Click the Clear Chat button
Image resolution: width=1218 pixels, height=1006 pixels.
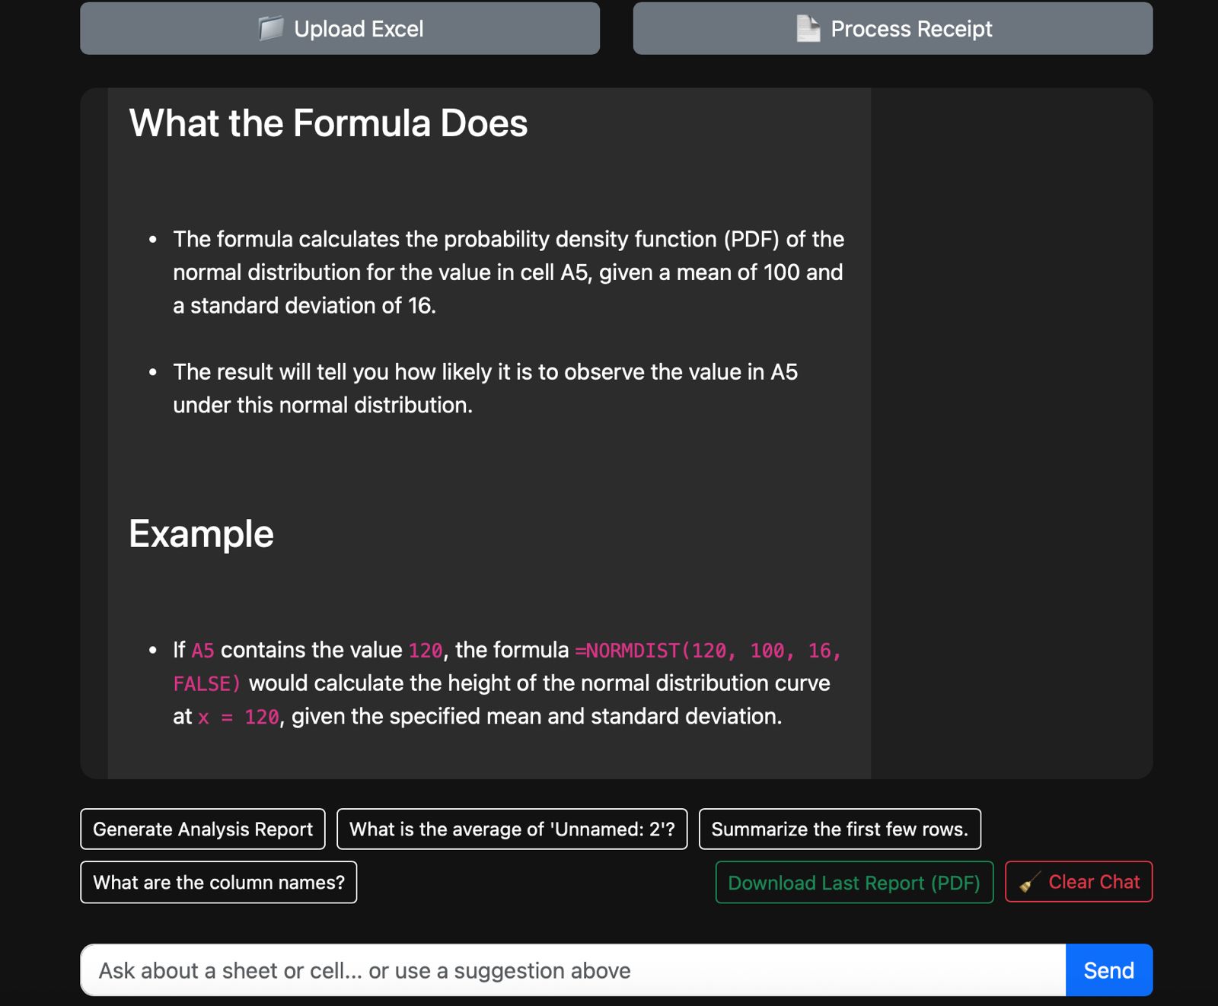coord(1079,882)
